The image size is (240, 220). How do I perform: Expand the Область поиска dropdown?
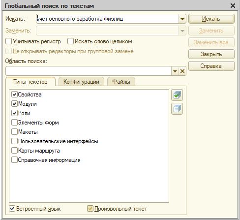(x=175, y=71)
